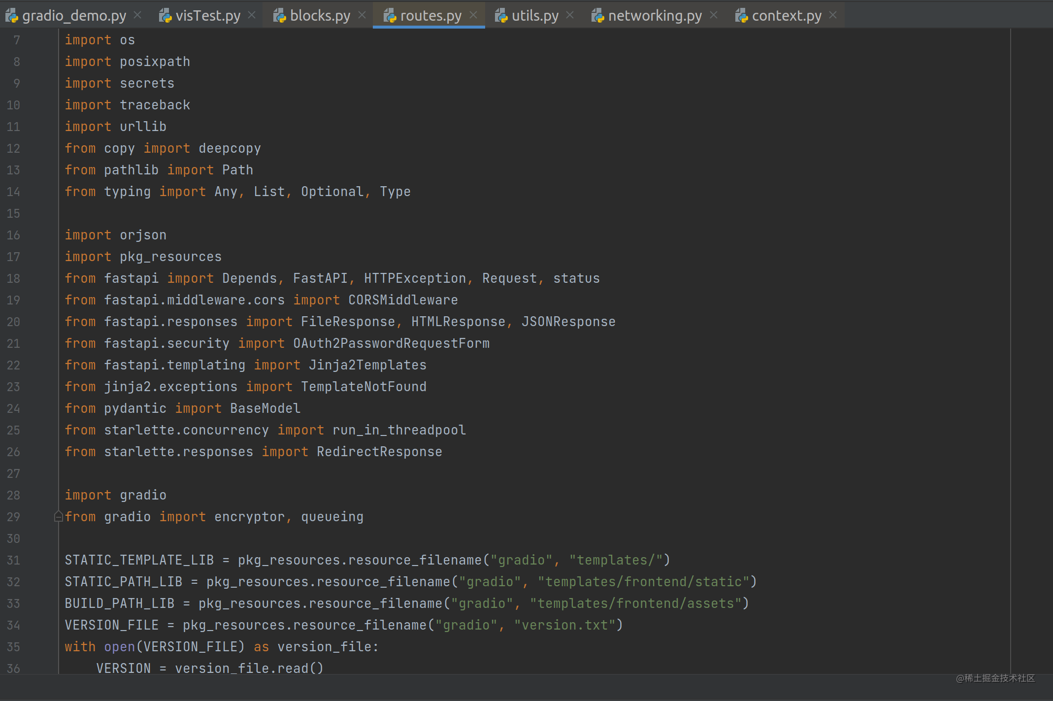Screen dimensions: 1053x701
Task: Close the networking.py tab
Action: pos(714,15)
